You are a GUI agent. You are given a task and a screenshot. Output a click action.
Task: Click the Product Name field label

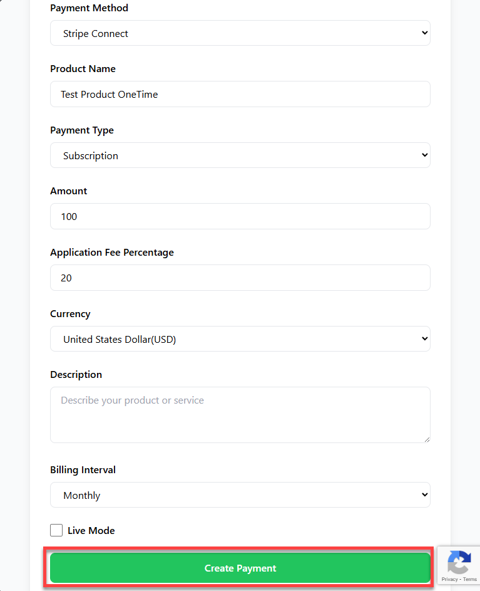click(83, 69)
